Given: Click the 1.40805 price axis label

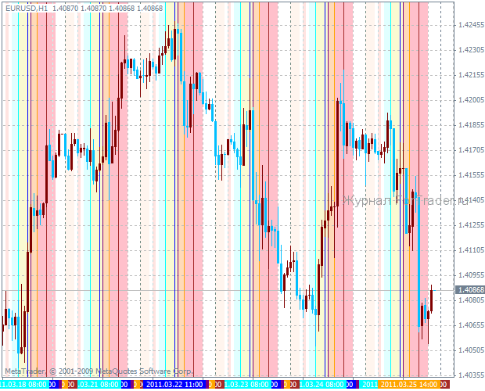Looking at the screenshot, I should 471,300.
